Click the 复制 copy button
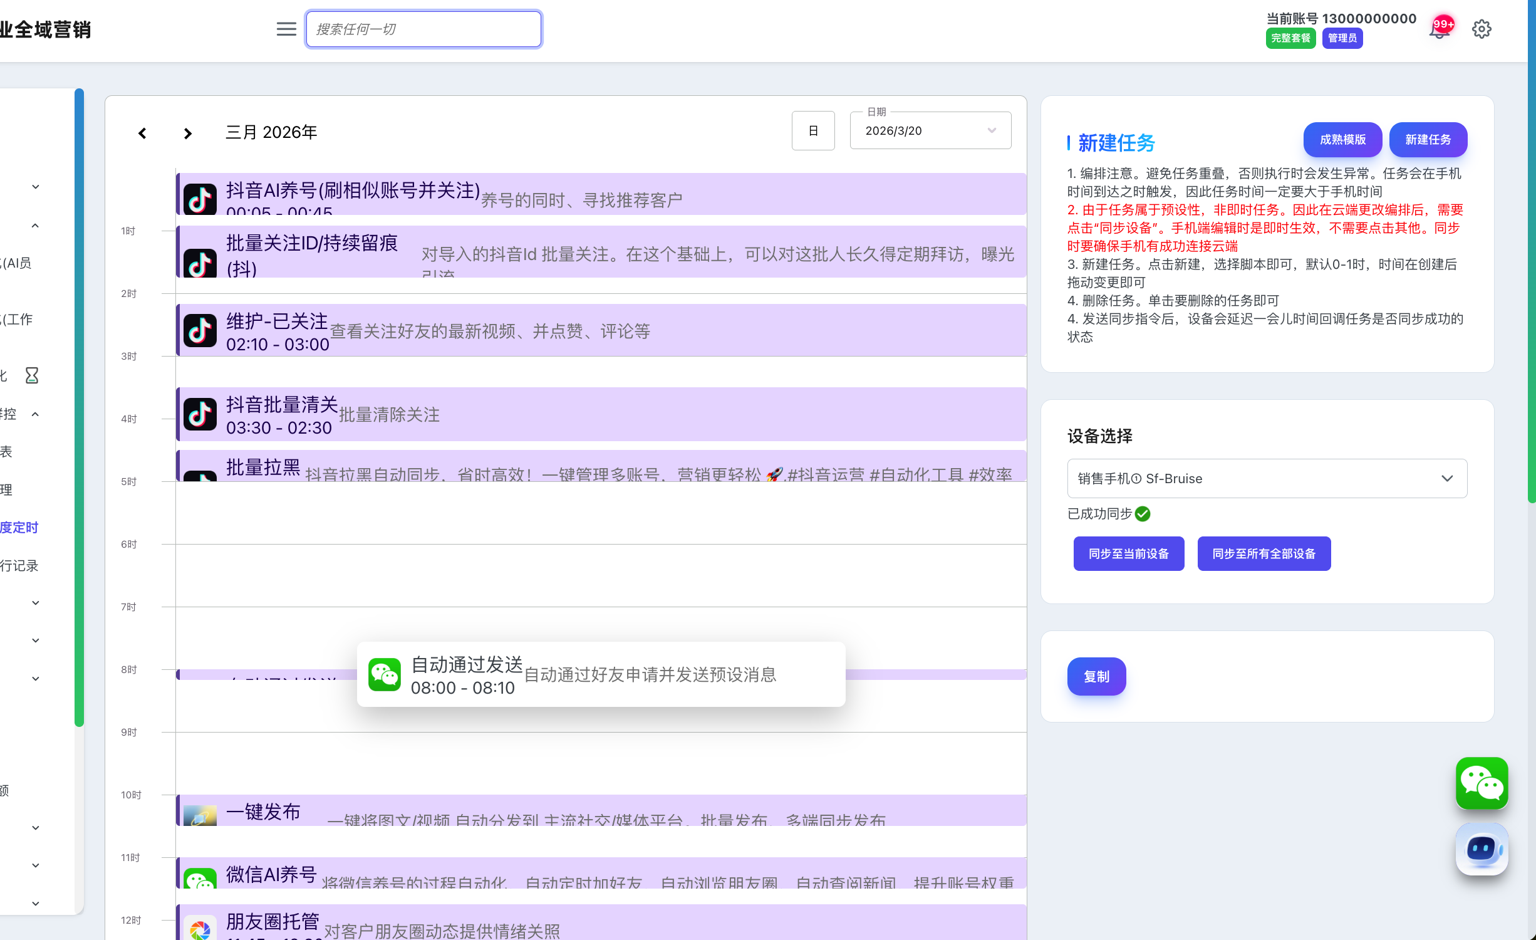1536x940 pixels. tap(1096, 676)
